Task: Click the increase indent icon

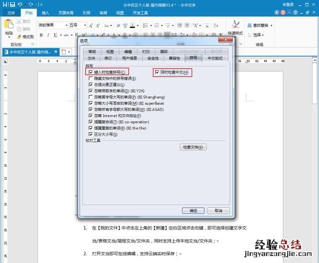Action: click(187, 25)
